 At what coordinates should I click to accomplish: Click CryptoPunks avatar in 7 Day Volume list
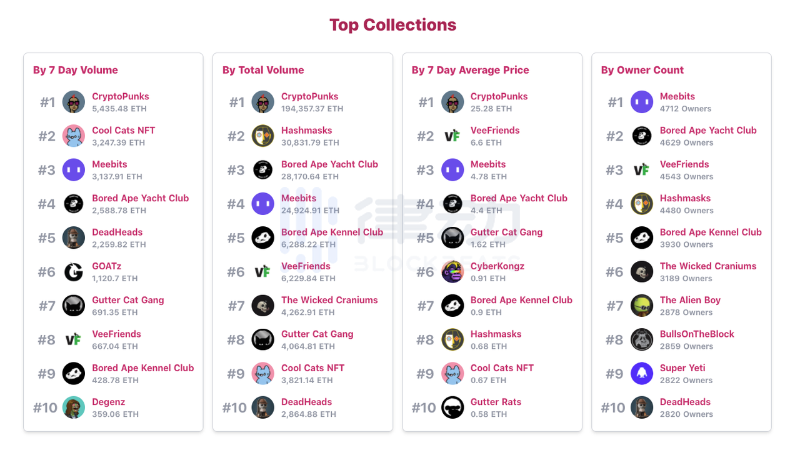pyautogui.click(x=74, y=102)
